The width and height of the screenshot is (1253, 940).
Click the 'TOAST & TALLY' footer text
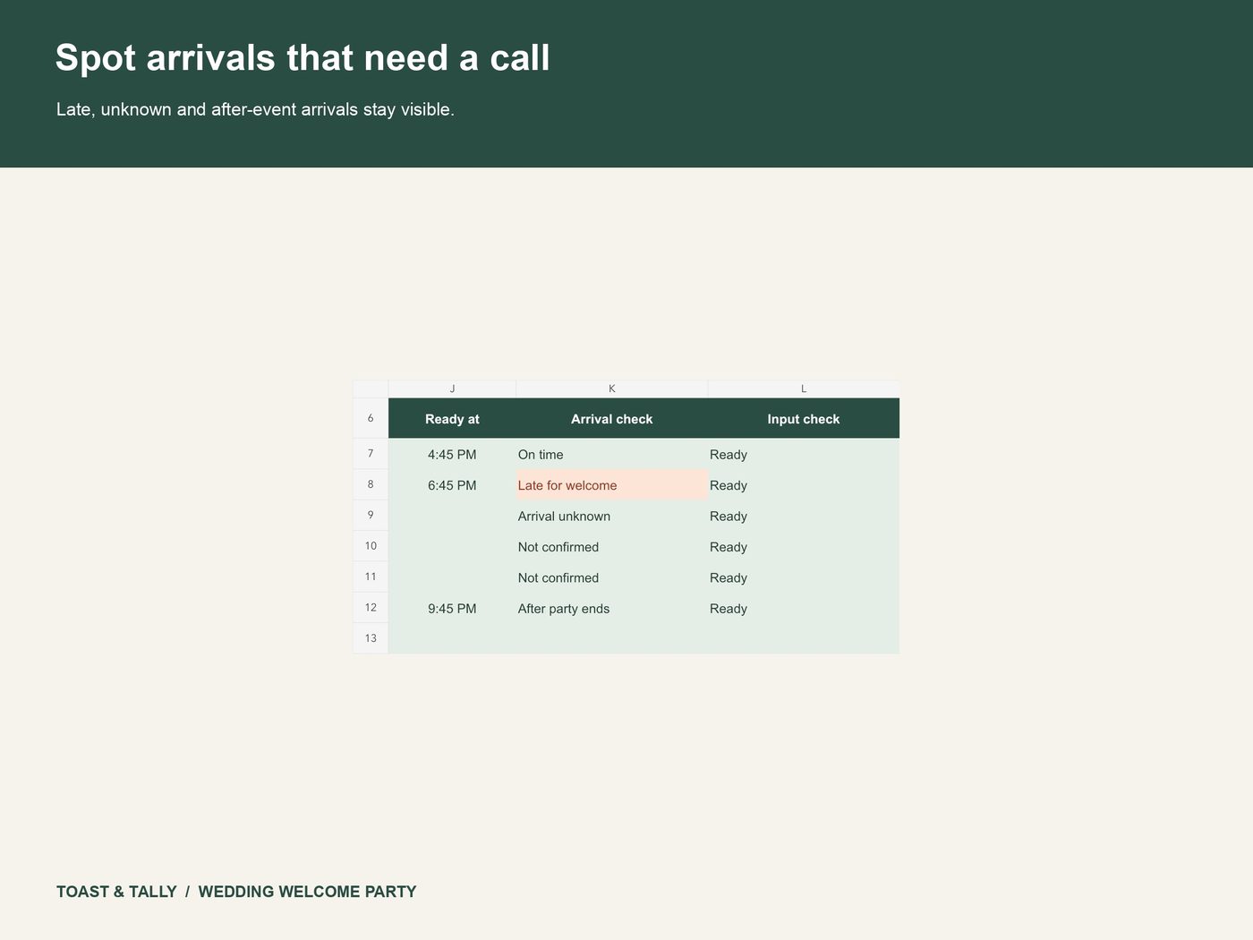(116, 892)
